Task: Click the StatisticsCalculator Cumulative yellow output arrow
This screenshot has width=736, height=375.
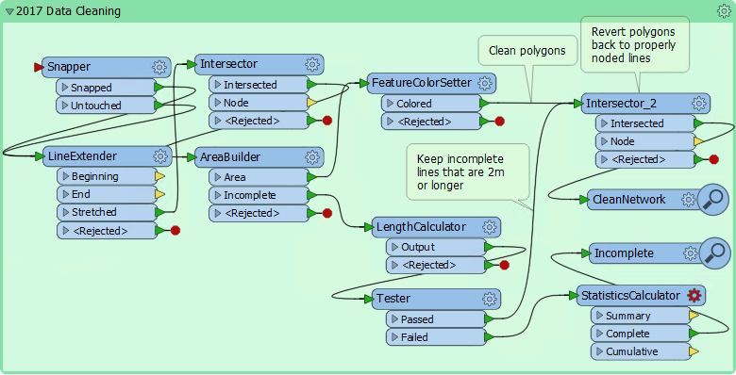Action: (694, 351)
